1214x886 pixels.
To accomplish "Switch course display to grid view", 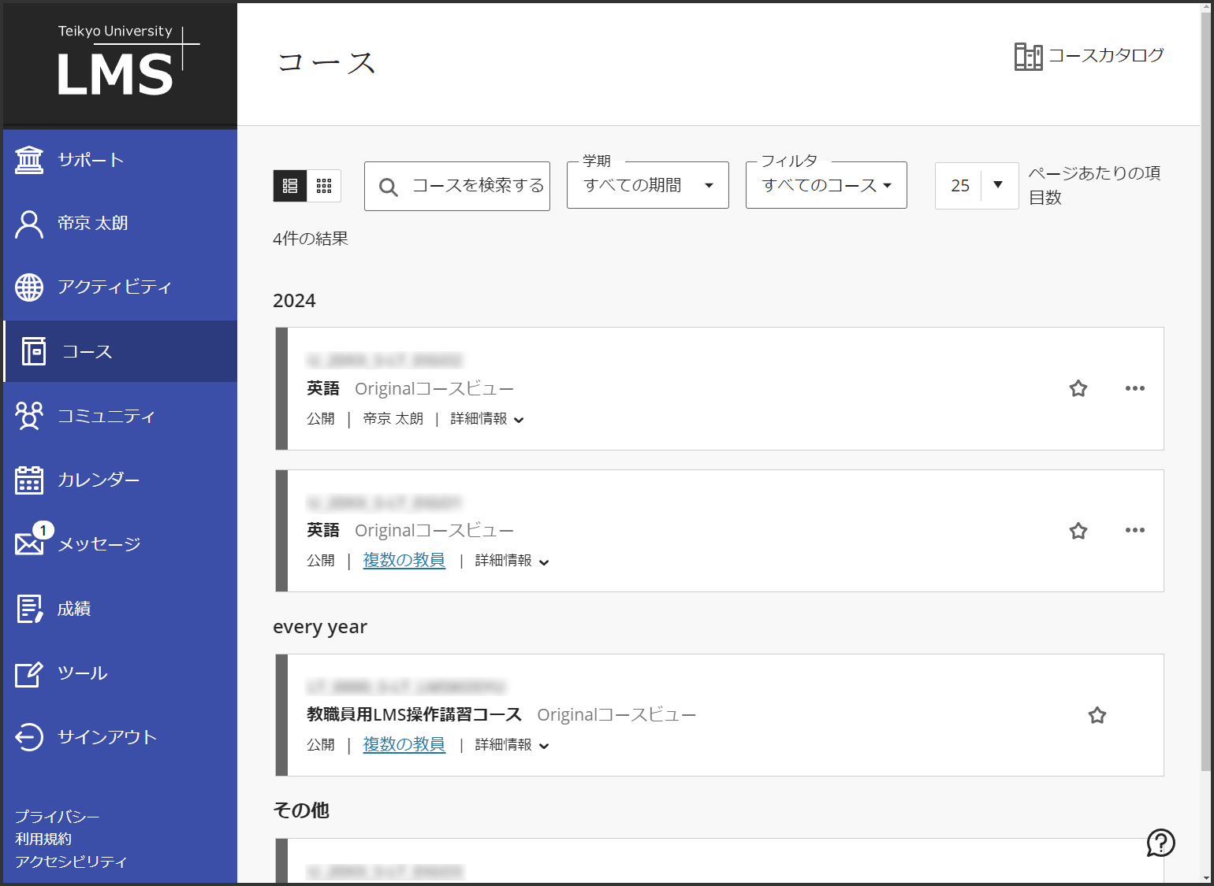I will pyautogui.click(x=324, y=185).
